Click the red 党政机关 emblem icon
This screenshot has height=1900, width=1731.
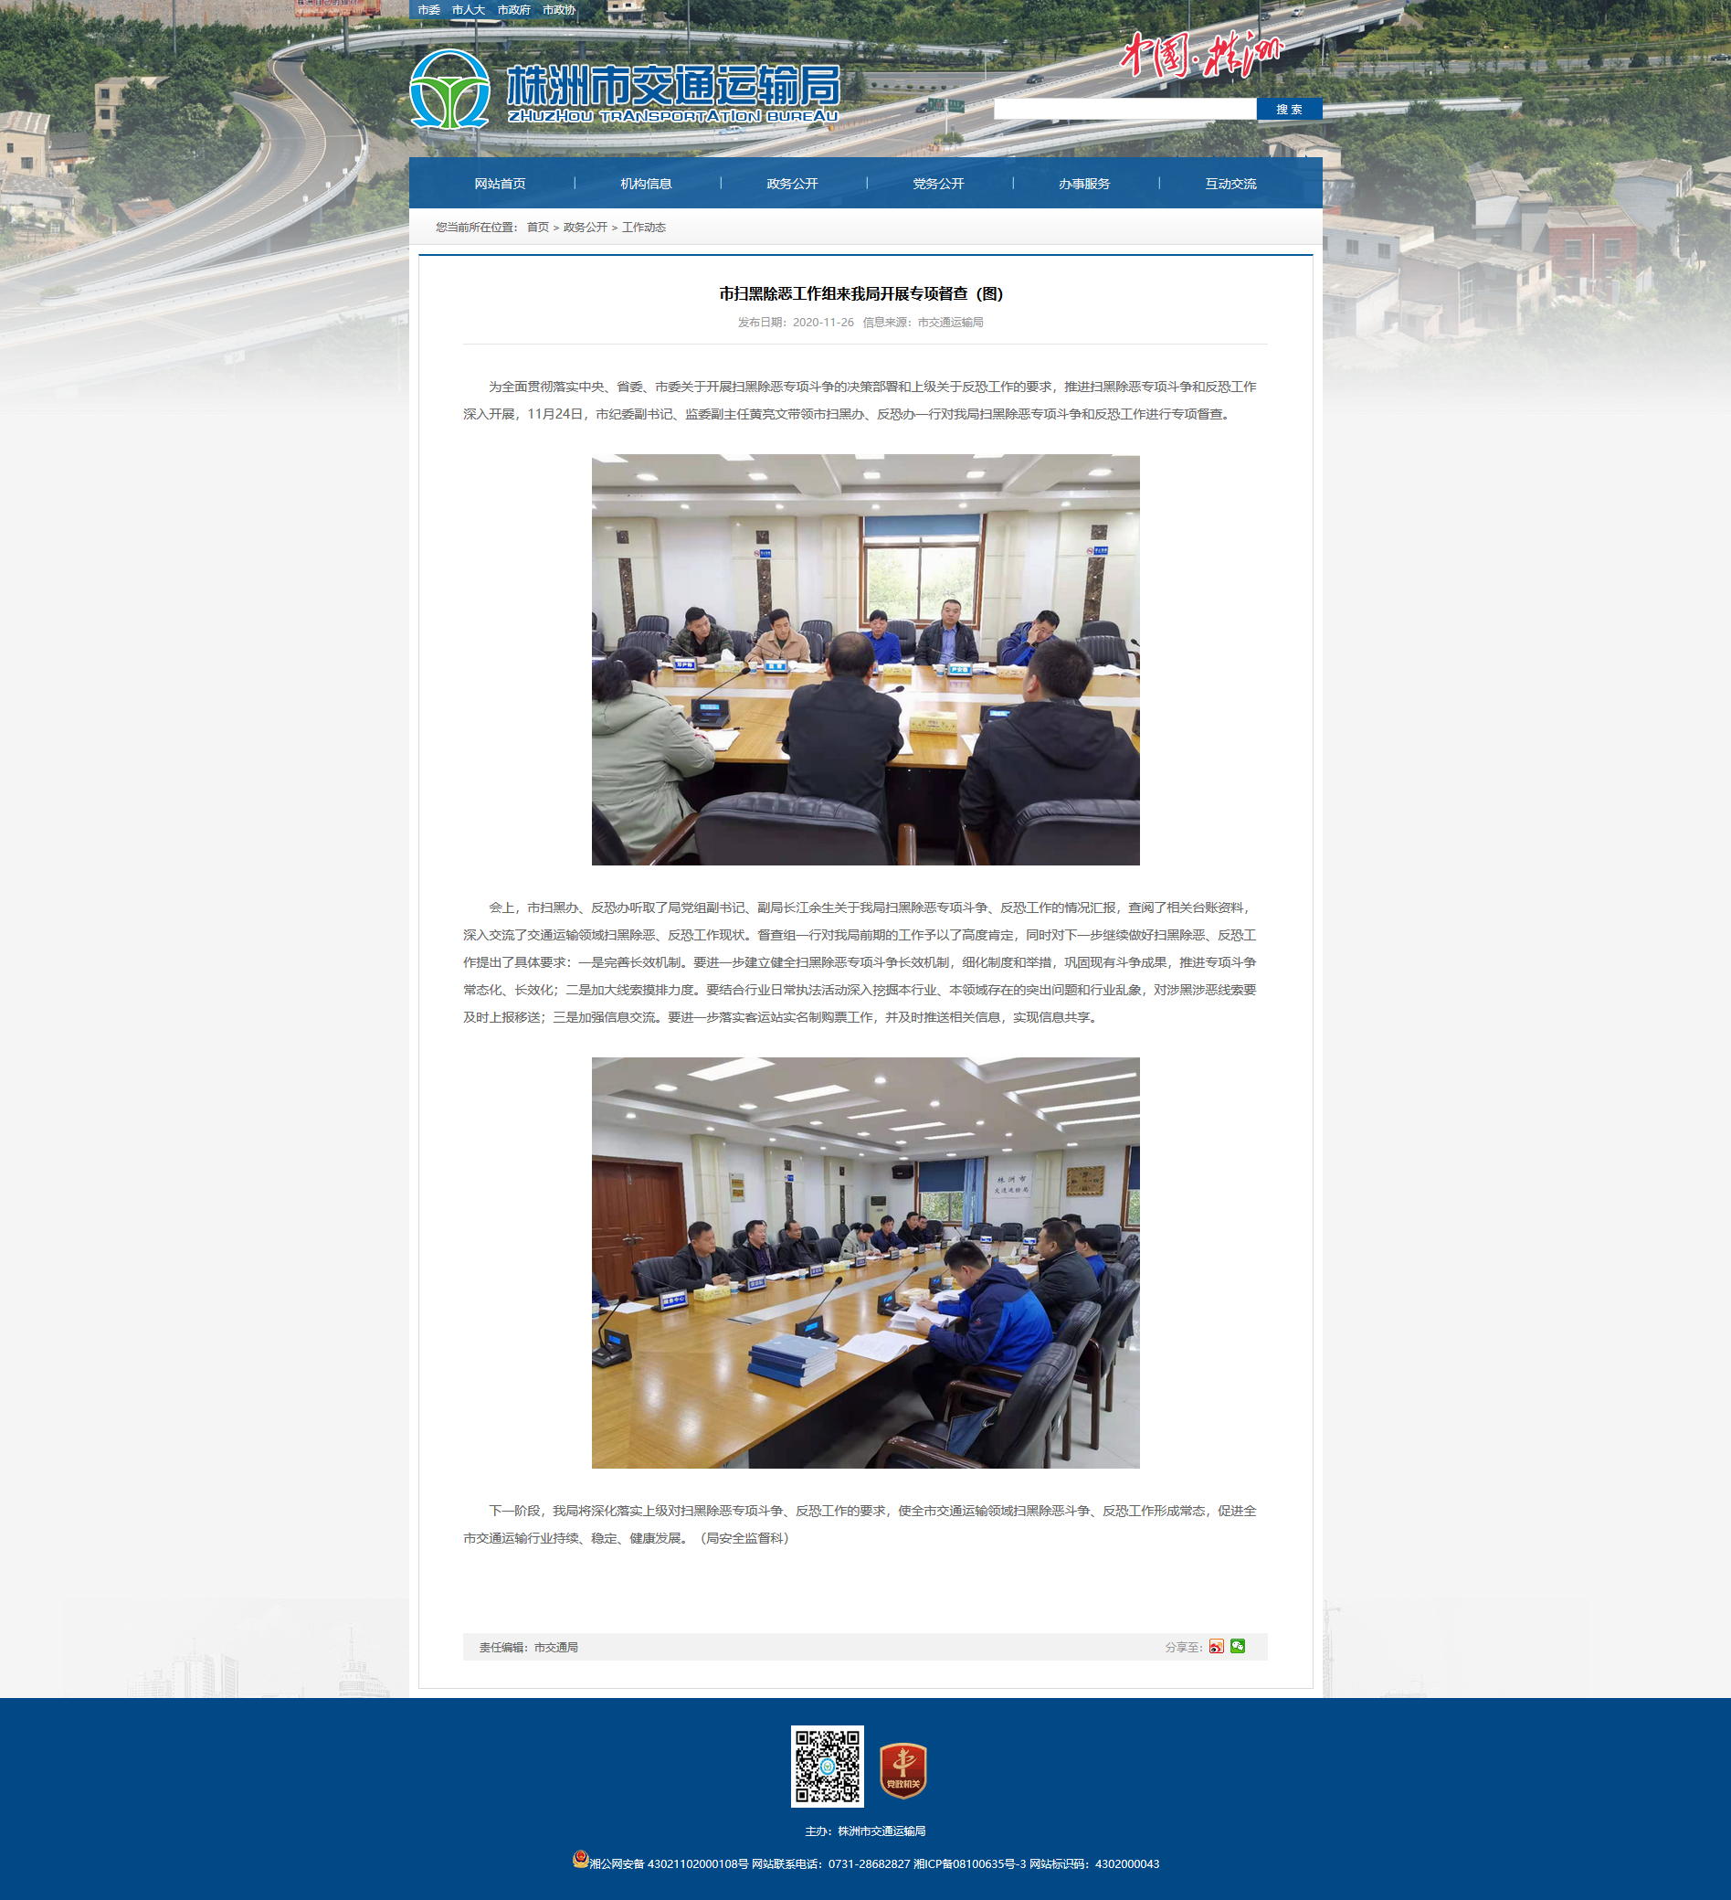(903, 1769)
